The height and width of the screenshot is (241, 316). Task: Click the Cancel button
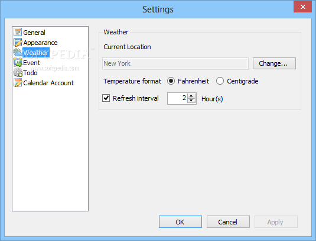(228, 222)
